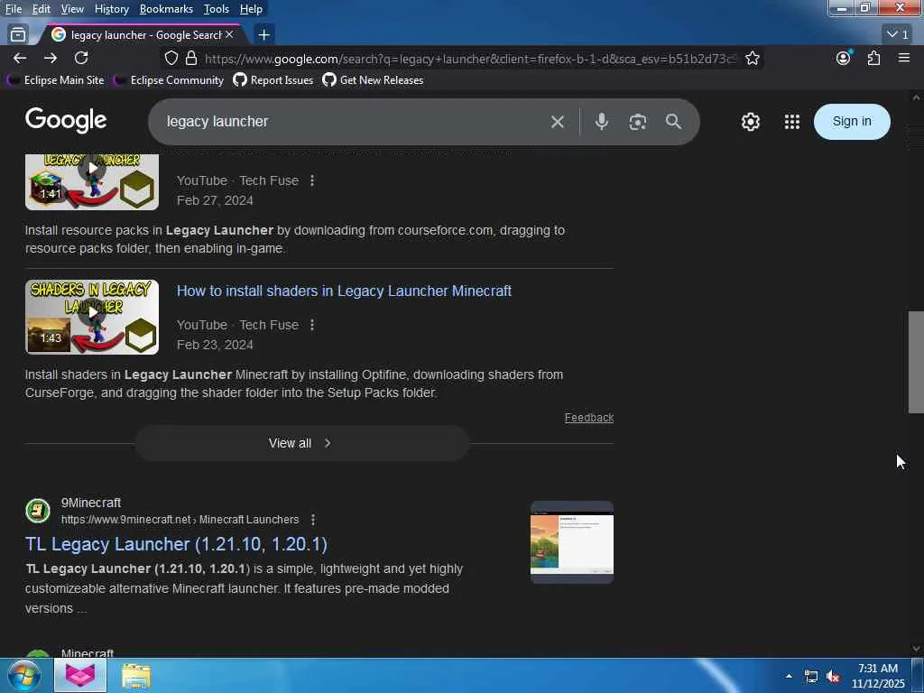Show site security padlock info
The height and width of the screenshot is (693, 924).
coord(191,58)
